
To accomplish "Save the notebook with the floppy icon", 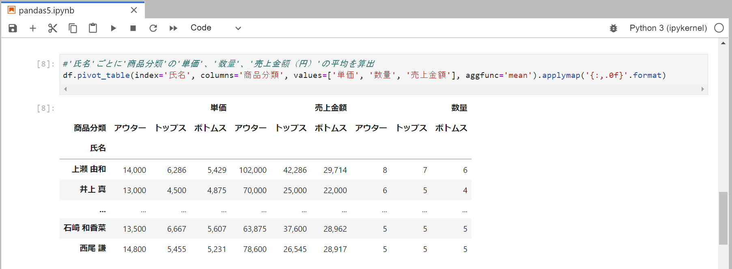I will (13, 28).
